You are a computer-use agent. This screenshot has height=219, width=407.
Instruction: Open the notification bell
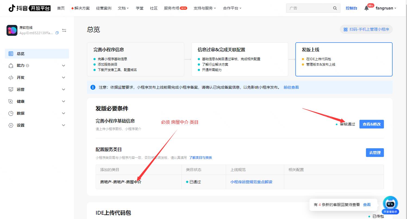367,8
